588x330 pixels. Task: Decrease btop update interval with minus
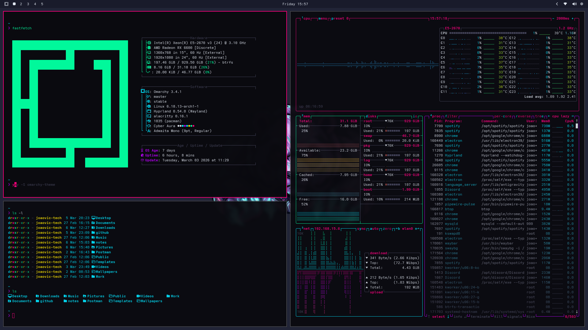click(x=553, y=19)
